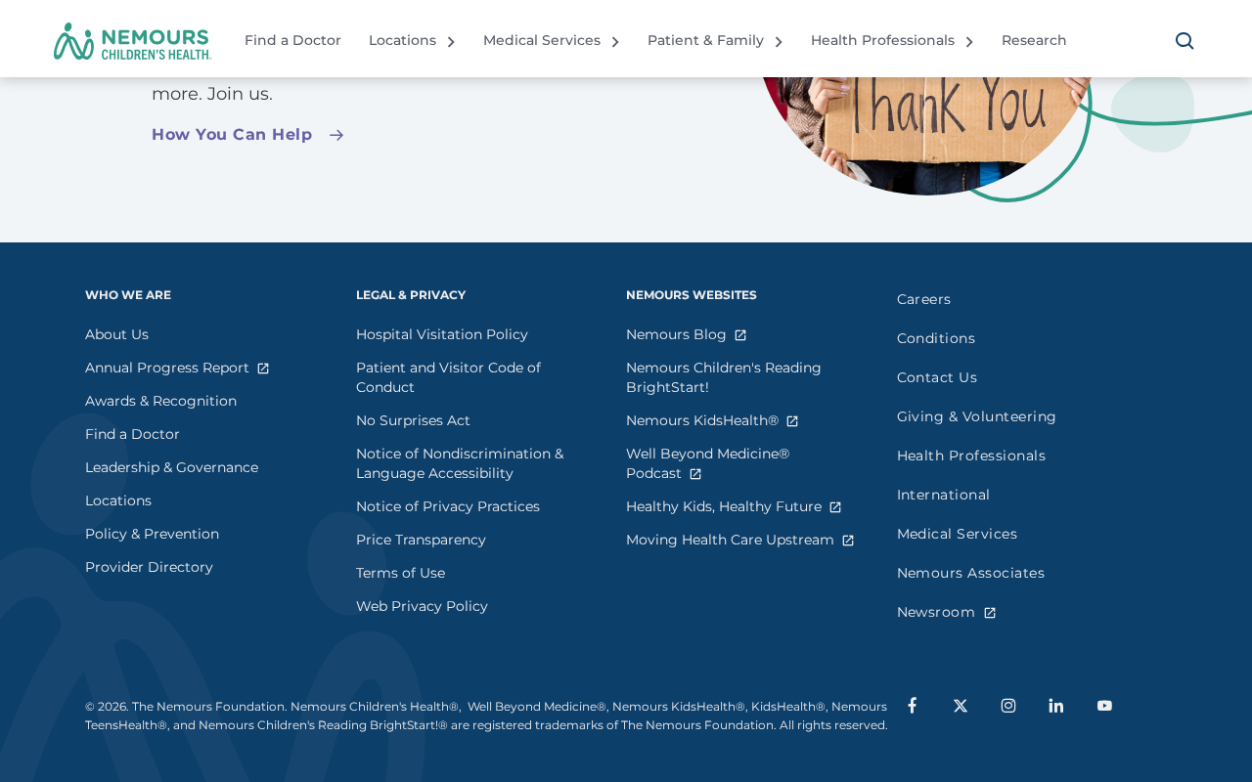This screenshot has width=1252, height=782.
Task: Expand the Medical Services dropdown
Action: point(551,41)
